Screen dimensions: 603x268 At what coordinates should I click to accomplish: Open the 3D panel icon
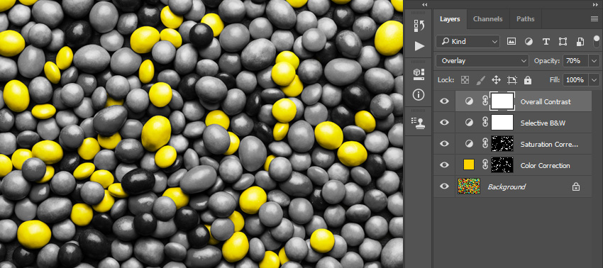coord(419,74)
